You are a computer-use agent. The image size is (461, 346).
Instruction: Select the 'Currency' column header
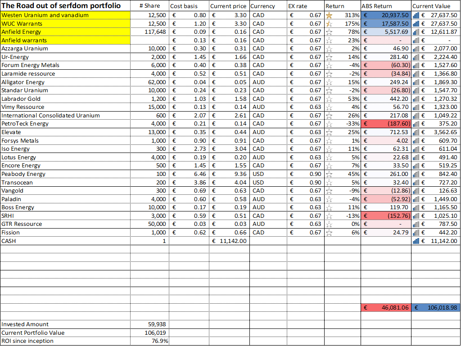(268, 6)
